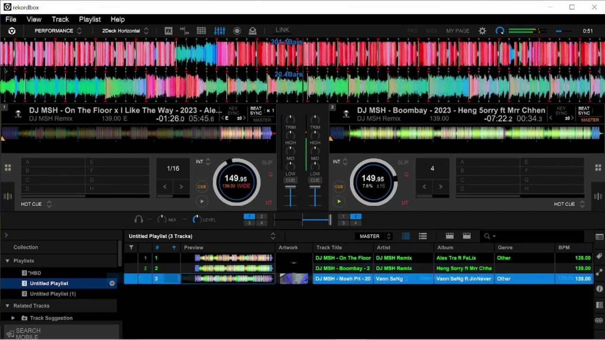This screenshot has height=340, width=605.
Task: Open the PERFORMANCE mode dropdown
Action: pyautogui.click(x=58, y=31)
